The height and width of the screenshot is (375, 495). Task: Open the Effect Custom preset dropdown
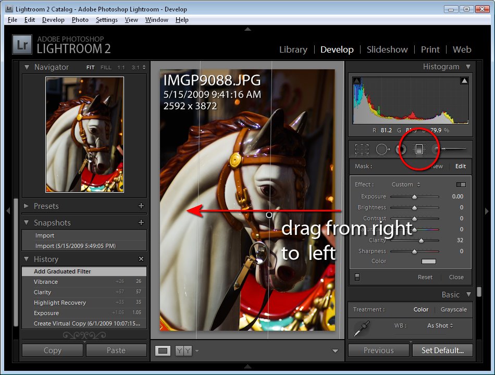pos(406,184)
